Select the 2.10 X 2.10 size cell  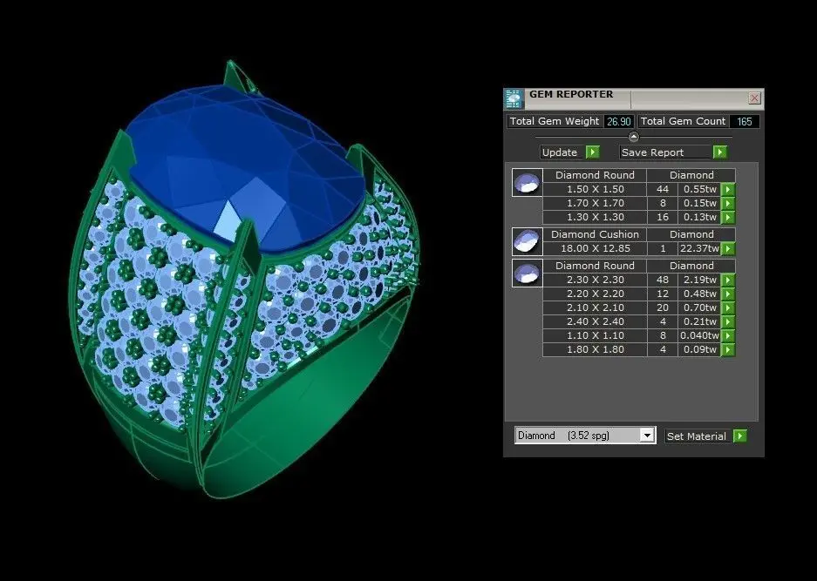click(x=595, y=307)
